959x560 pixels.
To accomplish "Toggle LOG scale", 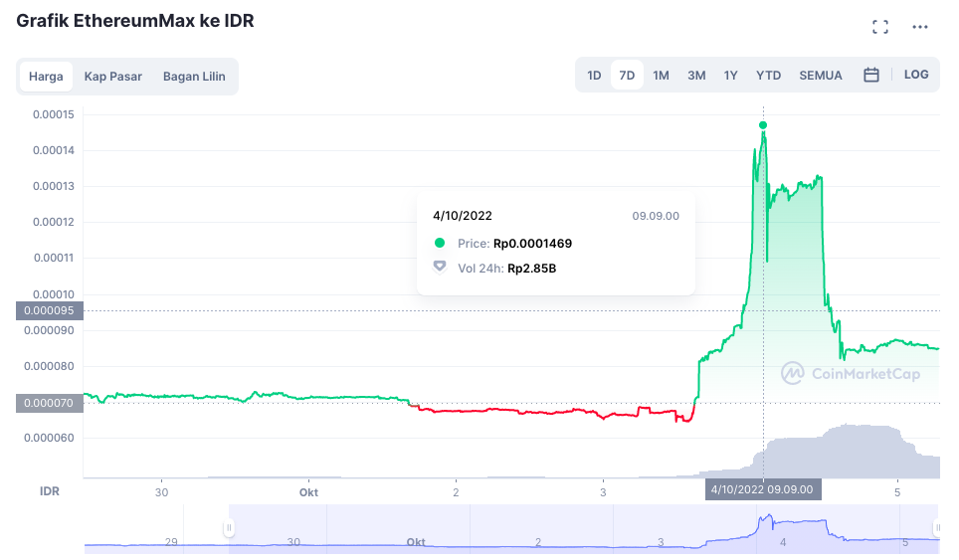I will 915,75.
